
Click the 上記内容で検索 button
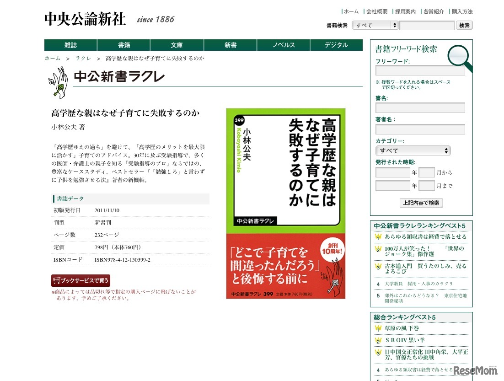pos(421,203)
